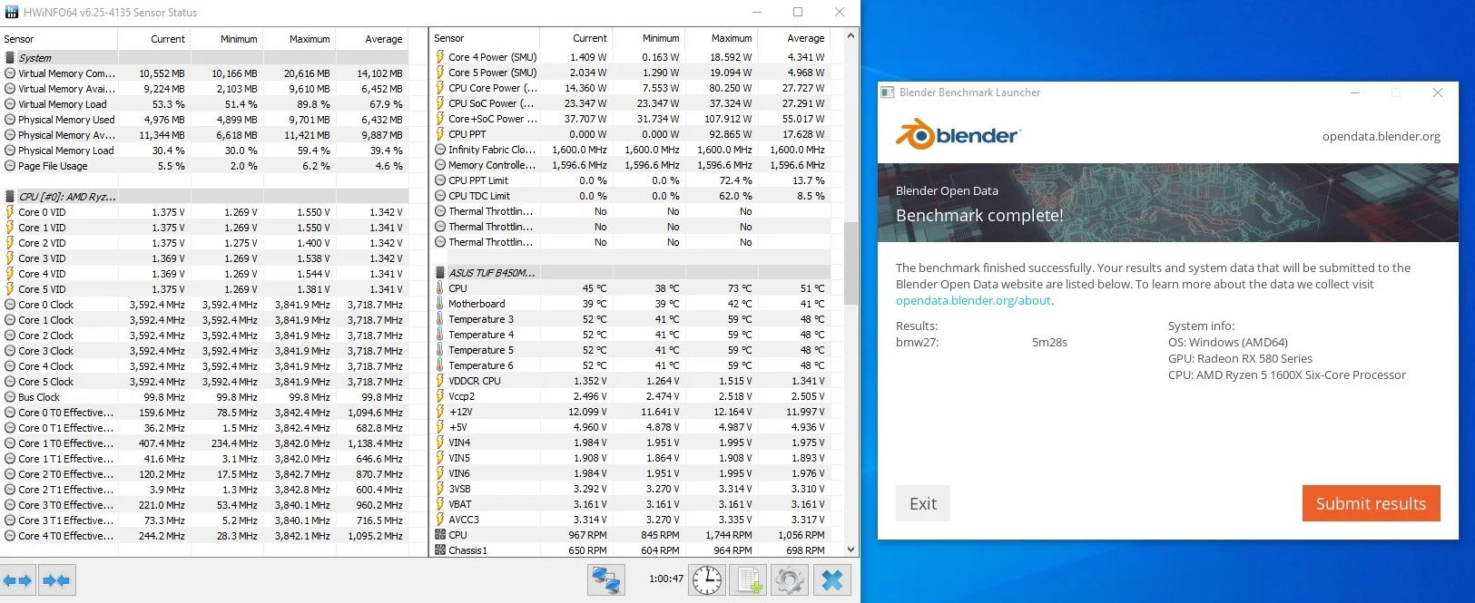The width and height of the screenshot is (1475, 603).
Task: Click the left pane Sensor column header
Action: 58,39
